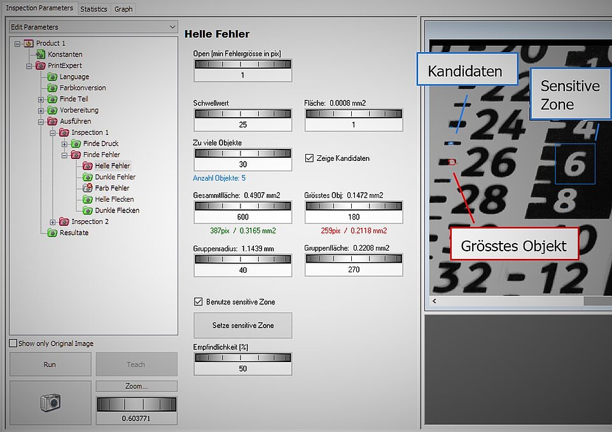Viewport: 612px width, 432px height.
Task: Select the Resultate folder icon
Action: [52, 233]
